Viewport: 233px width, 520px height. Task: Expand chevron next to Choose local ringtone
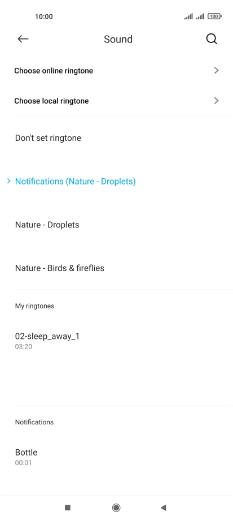[x=216, y=101]
